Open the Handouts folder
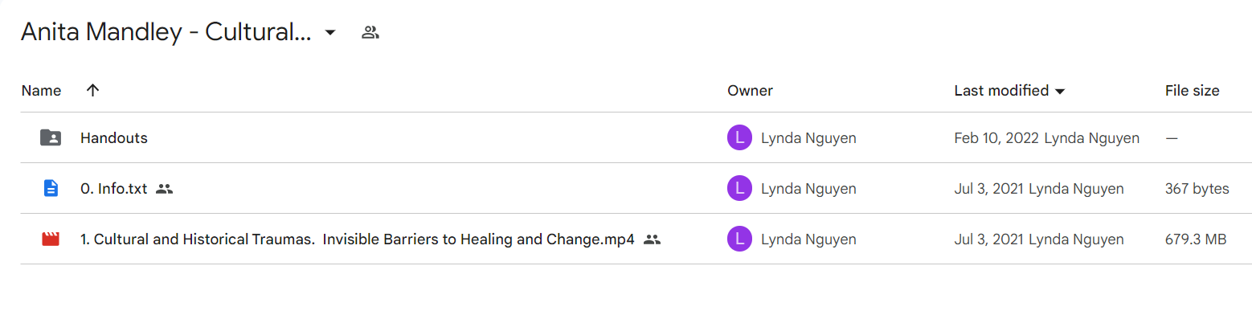 tap(114, 138)
